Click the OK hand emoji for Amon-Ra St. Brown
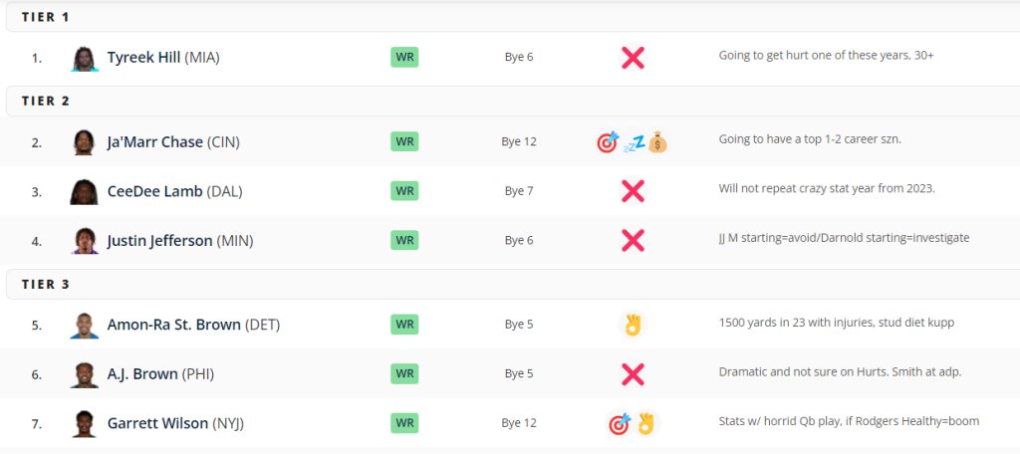Image resolution: width=1020 pixels, height=454 pixels. click(x=633, y=324)
